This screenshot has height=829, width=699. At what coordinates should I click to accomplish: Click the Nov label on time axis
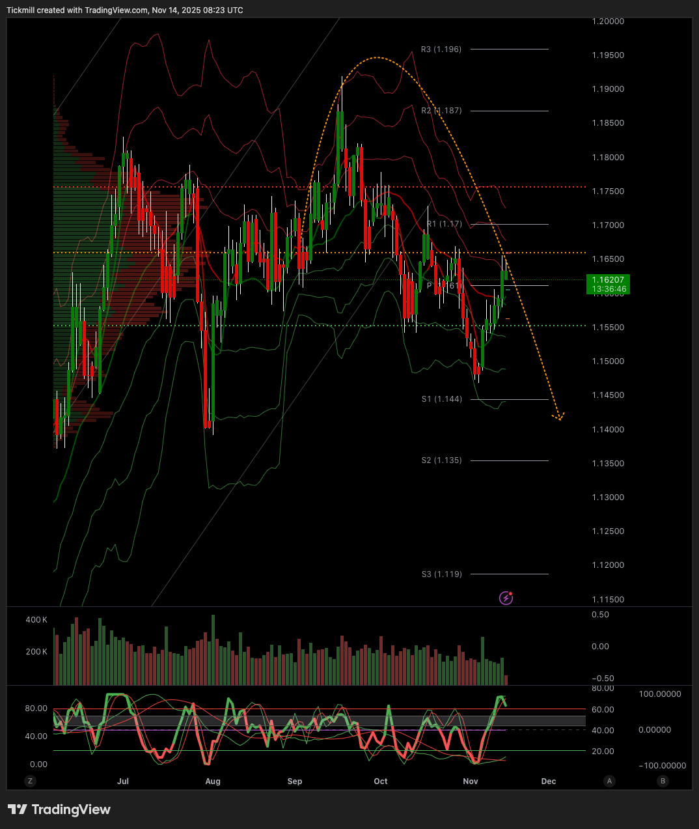pos(470,781)
